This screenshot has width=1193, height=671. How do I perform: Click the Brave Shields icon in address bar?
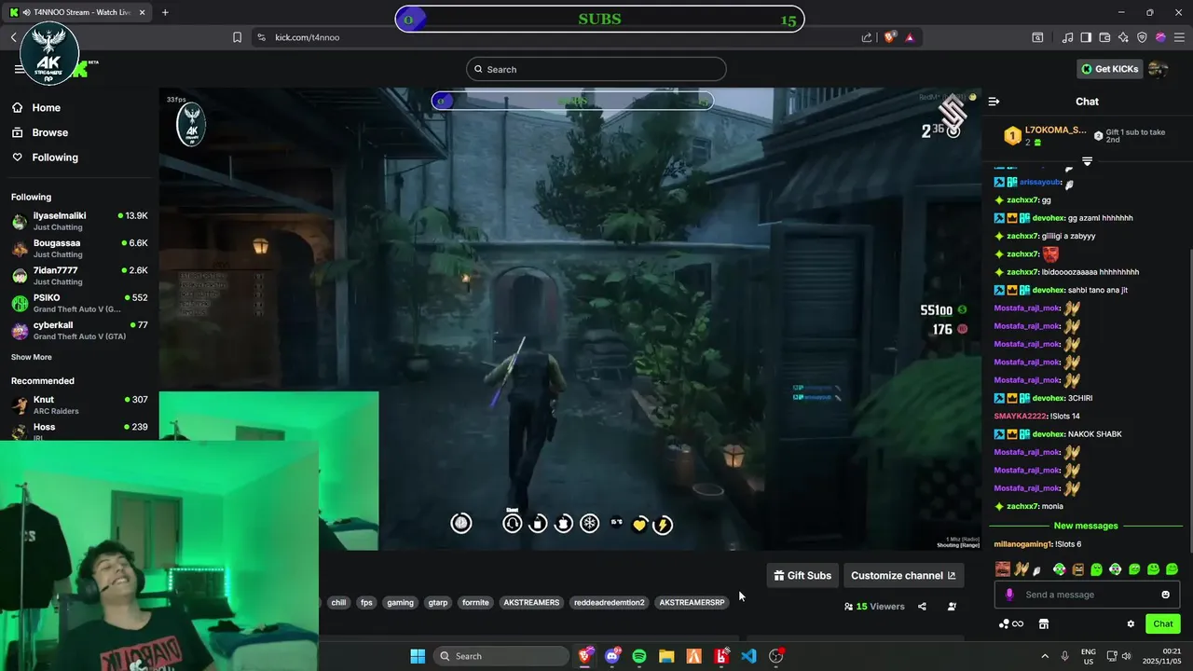(x=889, y=37)
